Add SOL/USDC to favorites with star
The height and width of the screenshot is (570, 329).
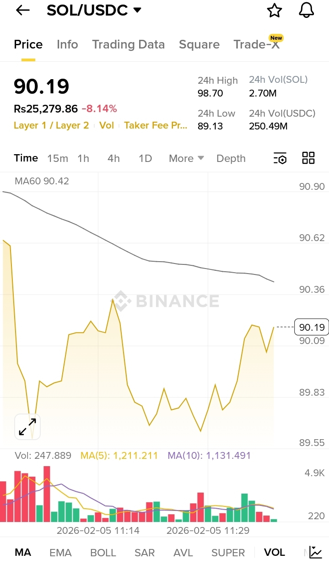click(274, 11)
